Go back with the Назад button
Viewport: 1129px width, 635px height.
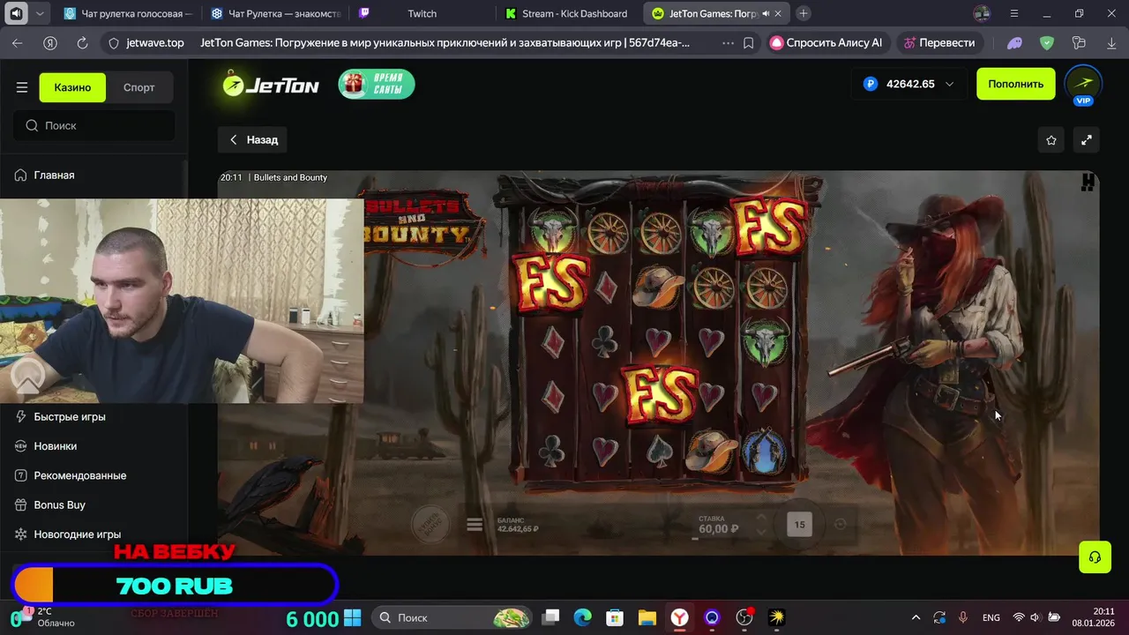(252, 139)
